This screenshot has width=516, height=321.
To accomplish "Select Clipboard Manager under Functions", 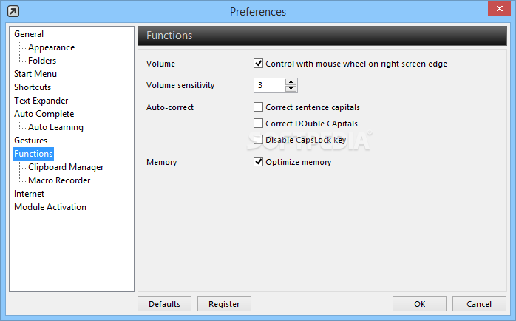I will click(66, 167).
